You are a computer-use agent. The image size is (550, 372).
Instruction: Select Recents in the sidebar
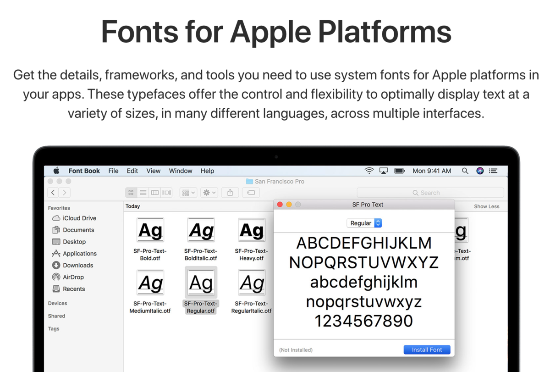tap(69, 289)
